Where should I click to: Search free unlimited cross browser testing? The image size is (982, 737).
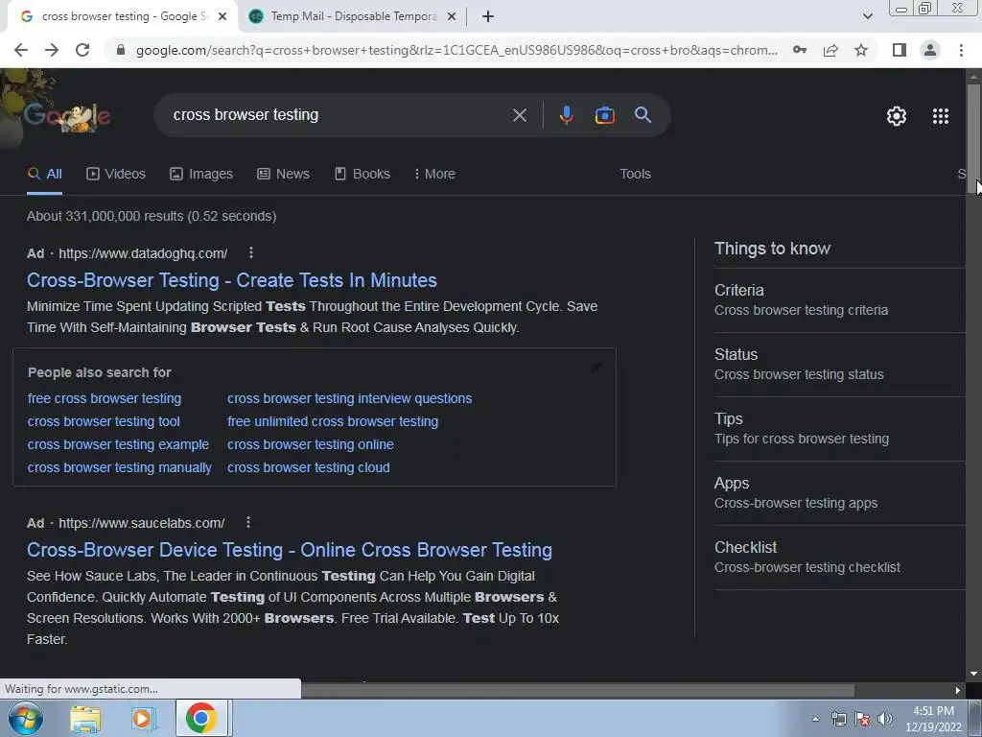click(333, 422)
